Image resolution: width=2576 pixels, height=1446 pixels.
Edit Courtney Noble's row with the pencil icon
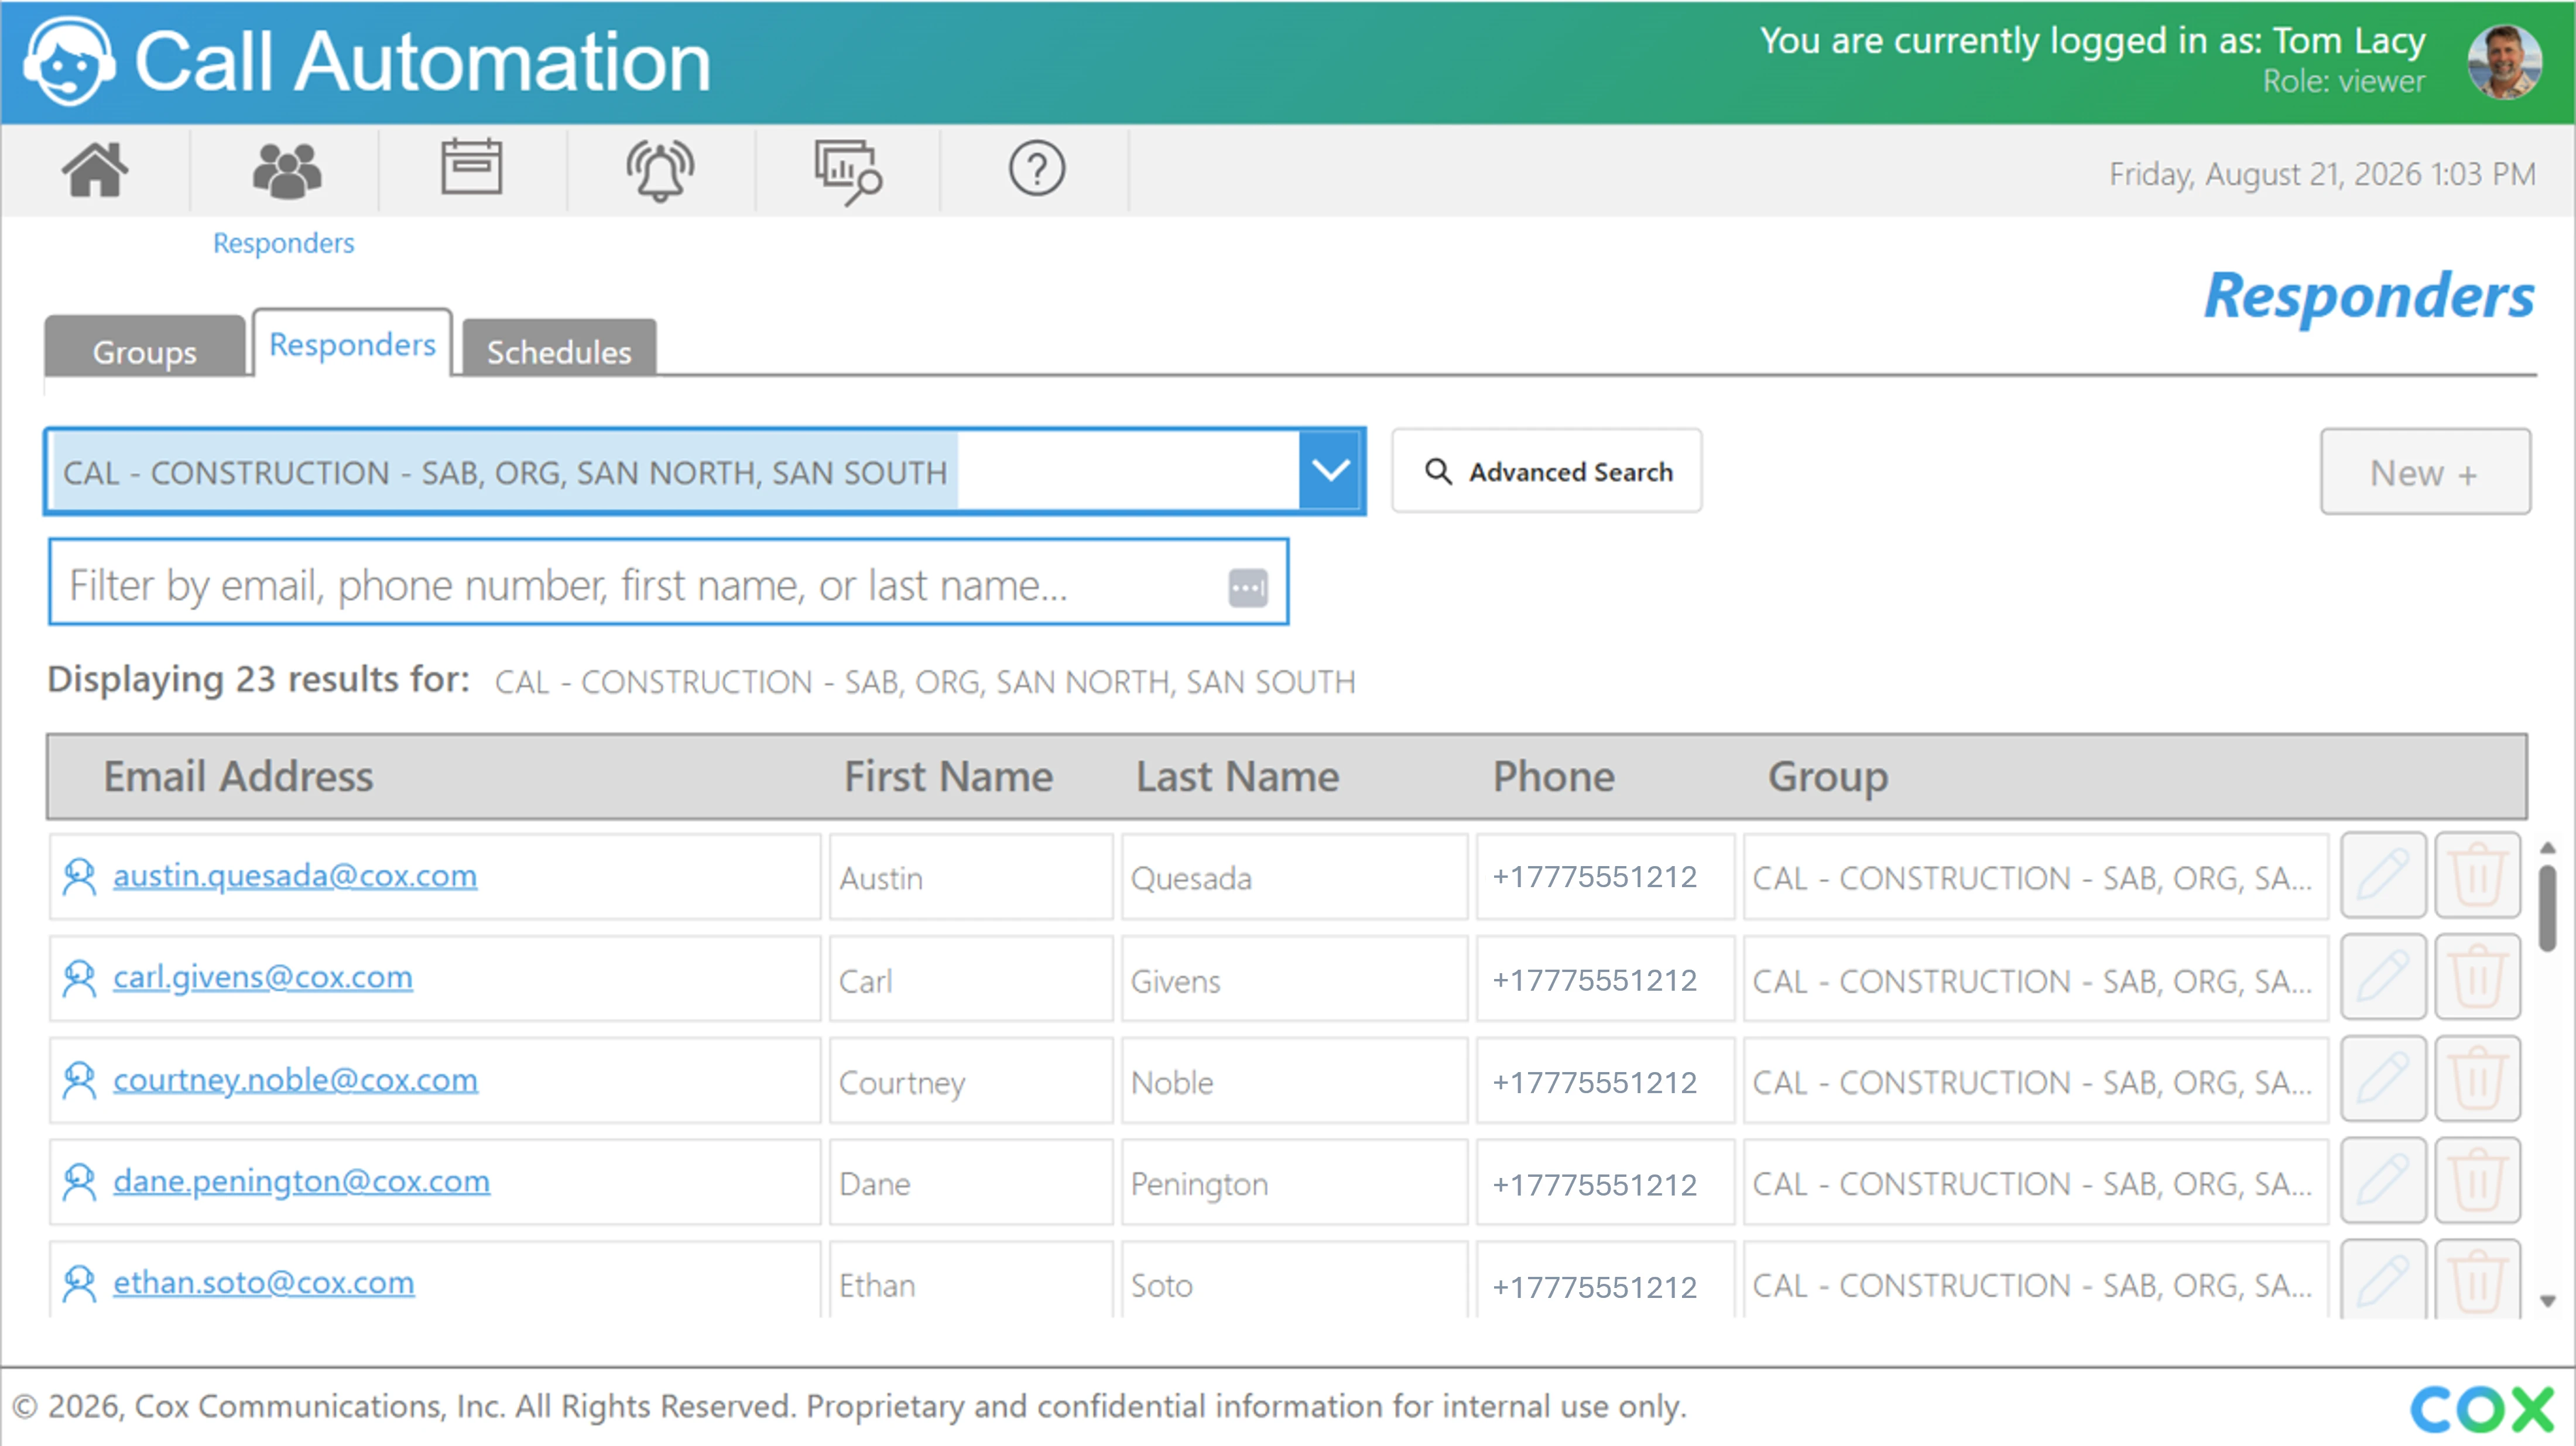[2383, 1079]
